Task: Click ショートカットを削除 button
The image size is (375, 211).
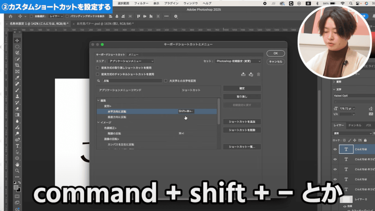Action: click(x=242, y=130)
